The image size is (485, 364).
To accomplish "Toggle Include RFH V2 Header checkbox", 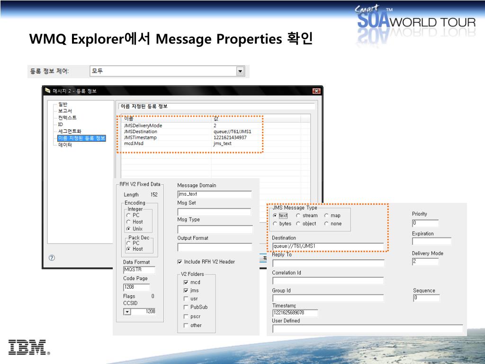I will click(180, 262).
